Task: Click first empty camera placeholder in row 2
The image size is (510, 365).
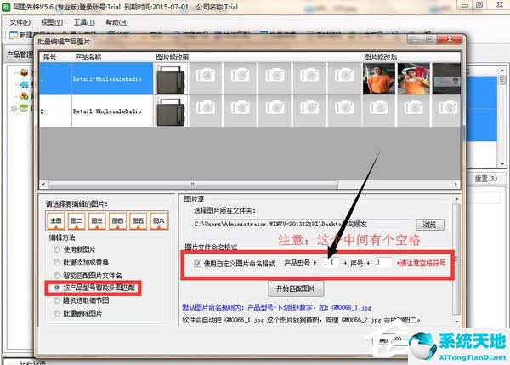Action: (x=206, y=111)
